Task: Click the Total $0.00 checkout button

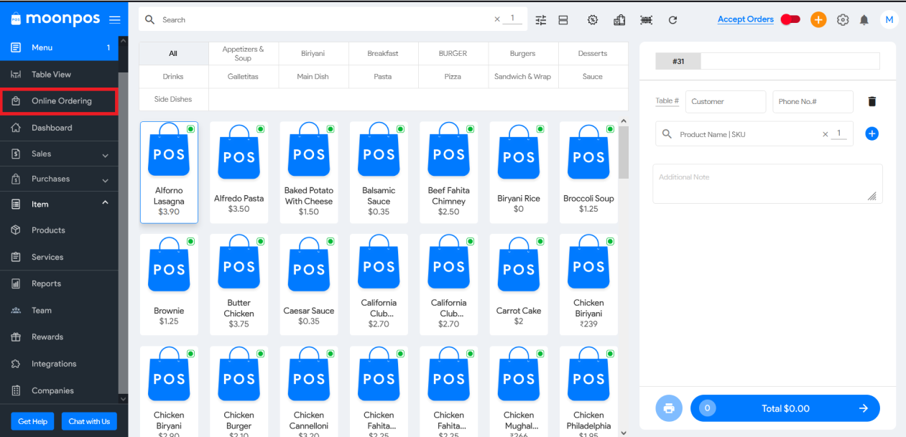Action: click(x=785, y=408)
